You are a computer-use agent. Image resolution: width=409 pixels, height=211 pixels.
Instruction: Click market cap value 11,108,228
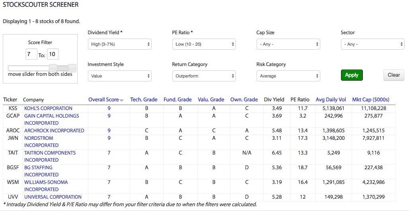pyautogui.click(x=374, y=108)
